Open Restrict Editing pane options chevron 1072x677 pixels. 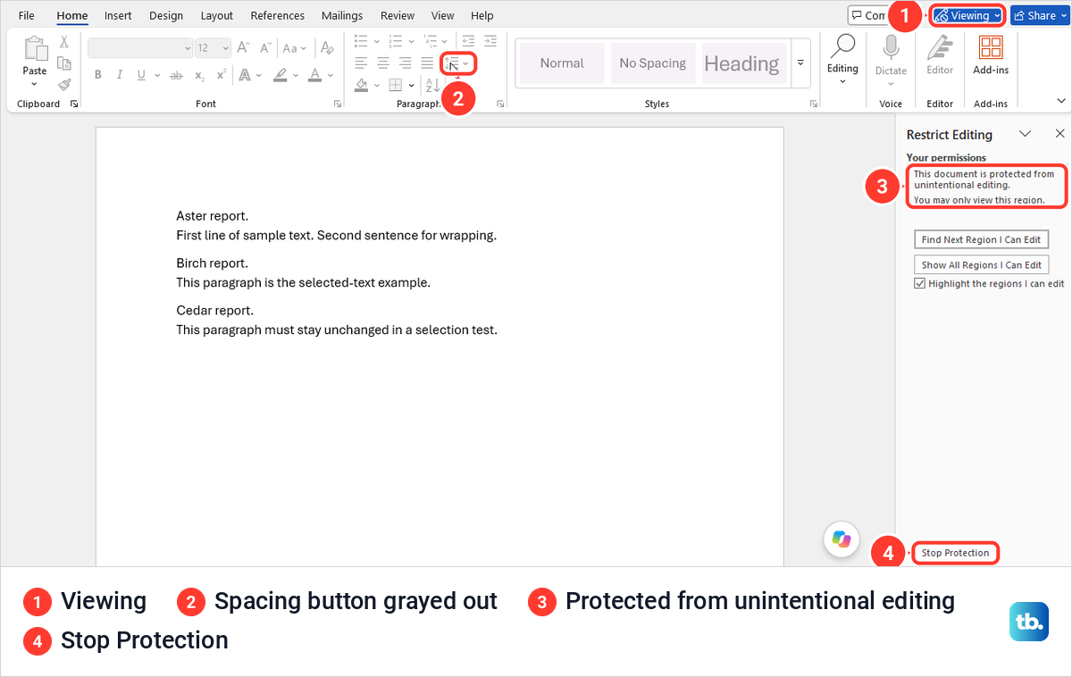tap(1026, 134)
